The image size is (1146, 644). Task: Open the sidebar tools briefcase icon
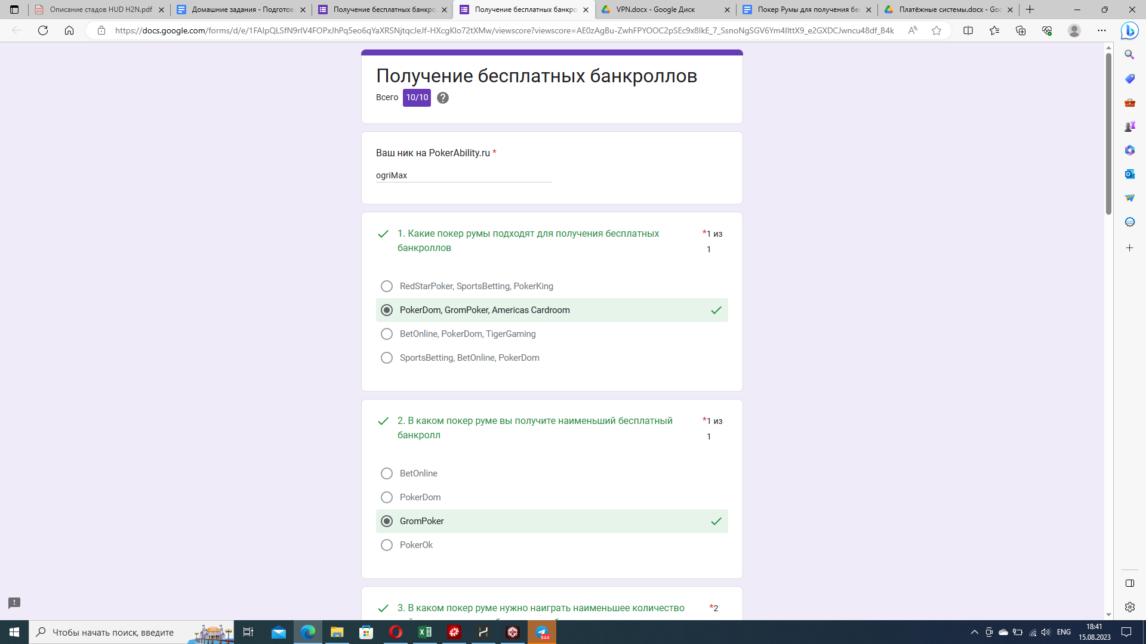coord(1129,103)
